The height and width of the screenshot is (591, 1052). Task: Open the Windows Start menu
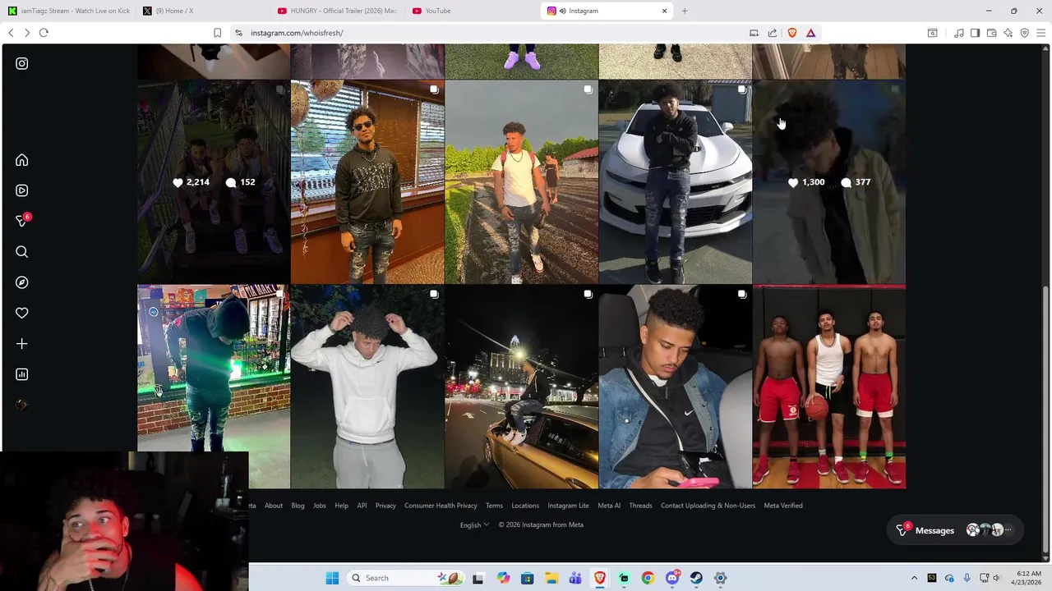click(x=332, y=578)
